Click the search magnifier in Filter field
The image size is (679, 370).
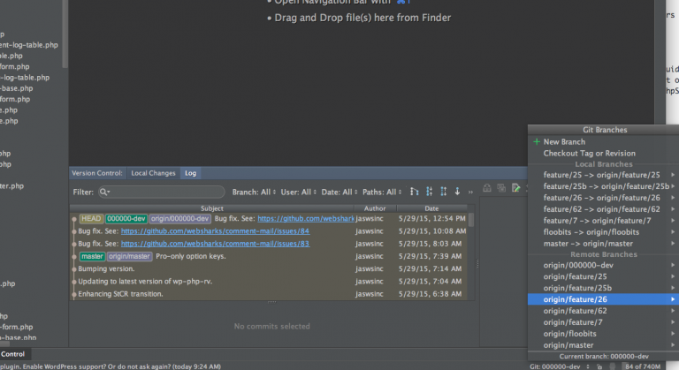(x=104, y=192)
